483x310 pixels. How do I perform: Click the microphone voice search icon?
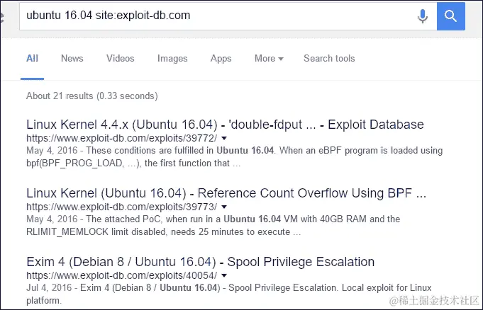pos(423,16)
